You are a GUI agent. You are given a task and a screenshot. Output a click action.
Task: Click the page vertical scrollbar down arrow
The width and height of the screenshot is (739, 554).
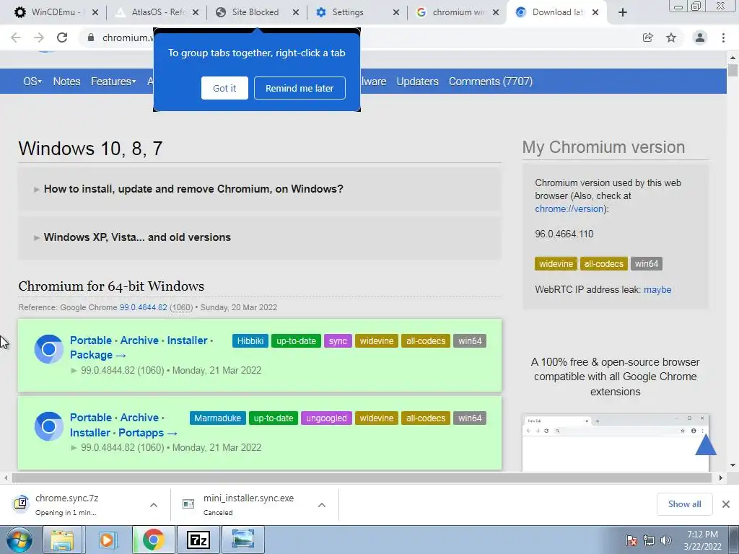pos(733,465)
